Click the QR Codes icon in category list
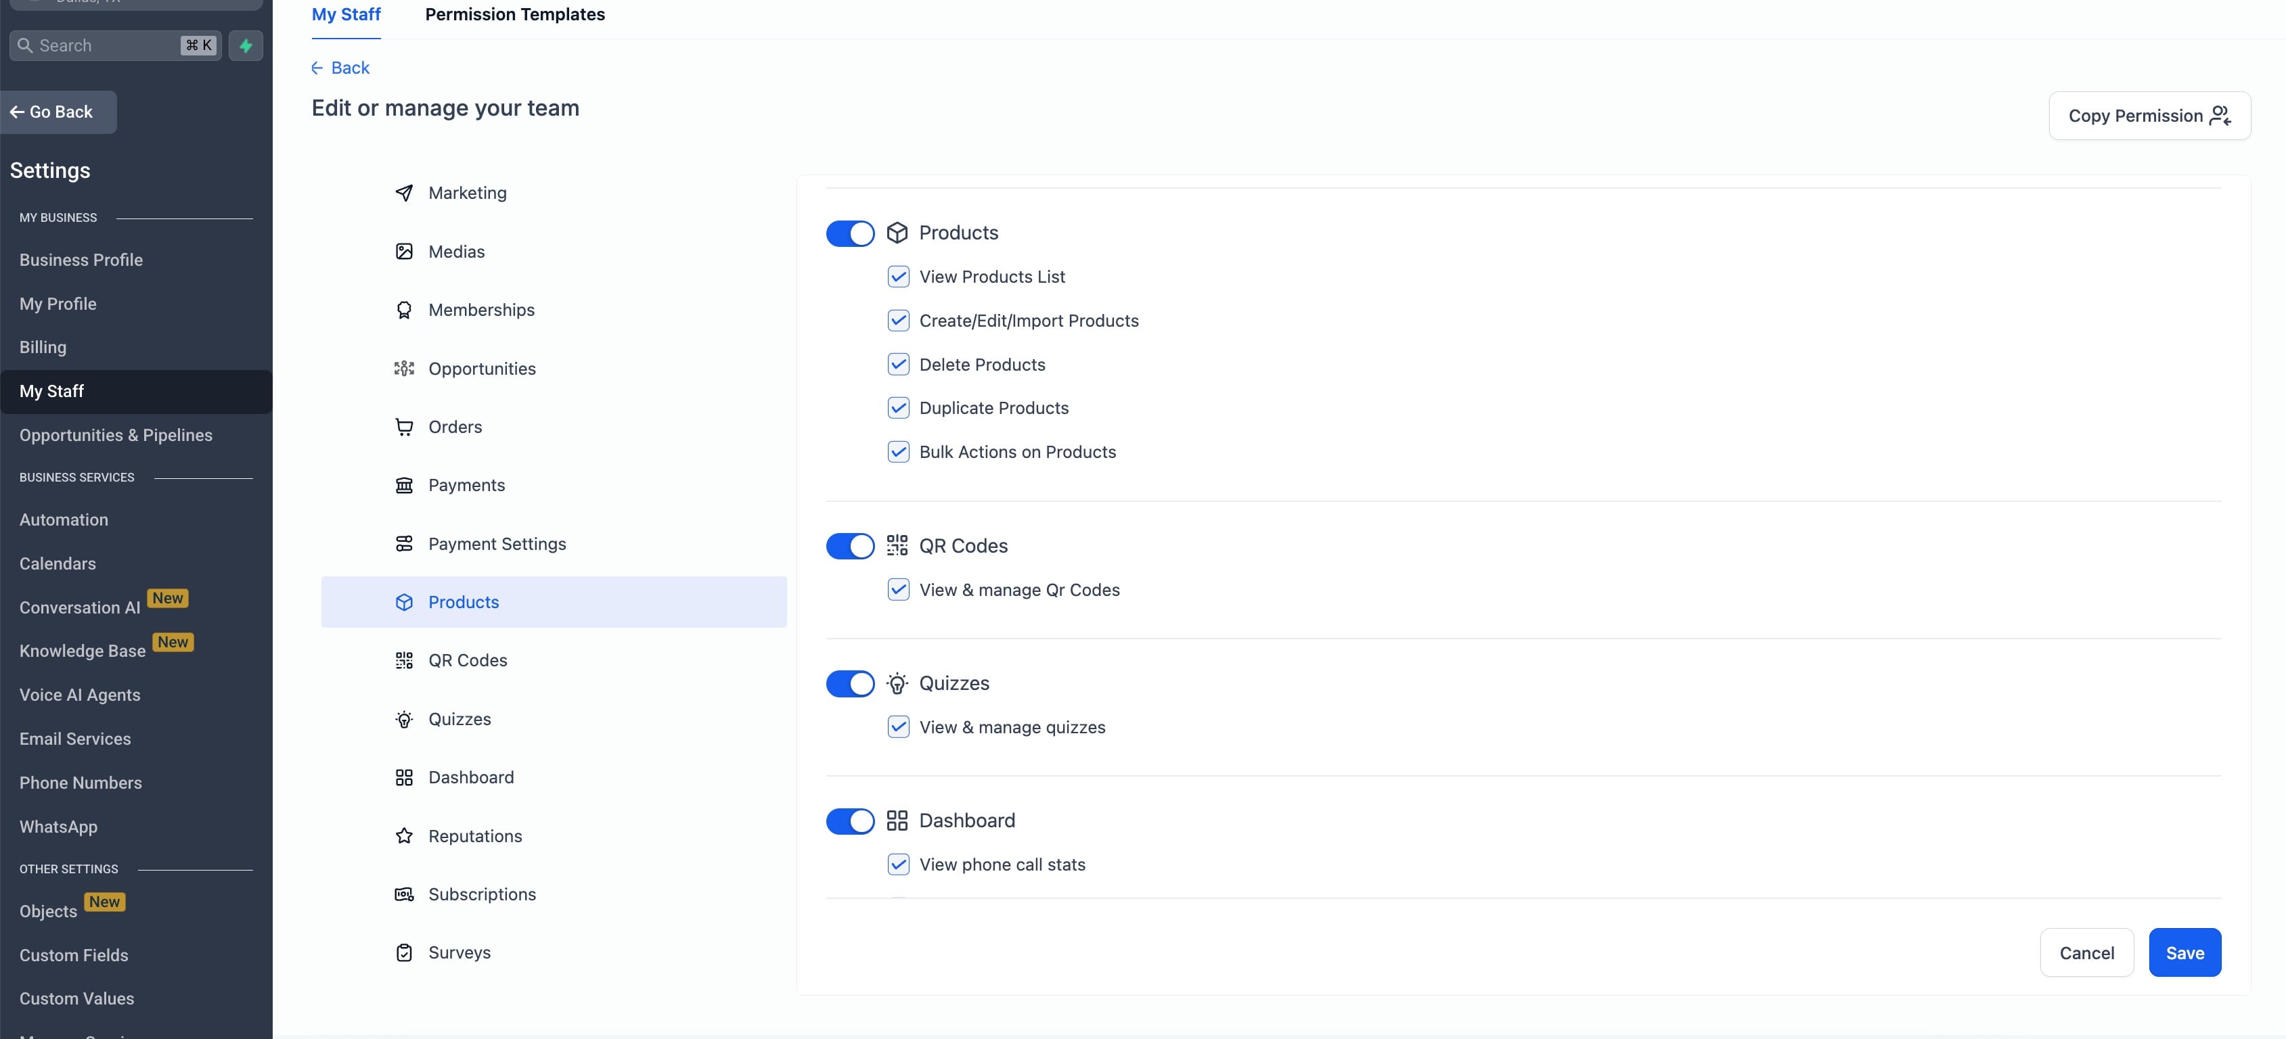Image resolution: width=2286 pixels, height=1039 pixels. [404, 660]
